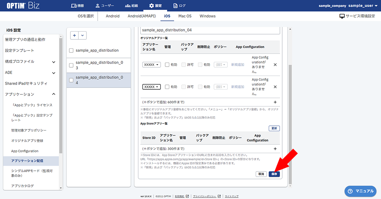Check the sample_app_distribution_04 checkbox
The image size is (381, 199).
click(x=71, y=80)
